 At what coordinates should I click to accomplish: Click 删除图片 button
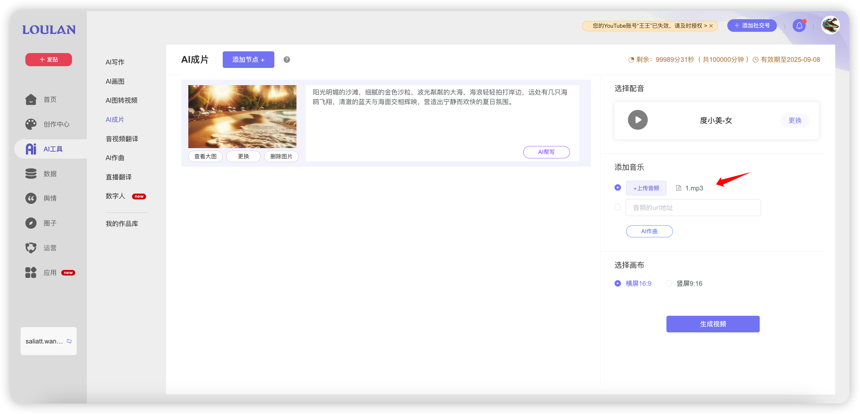tap(281, 156)
